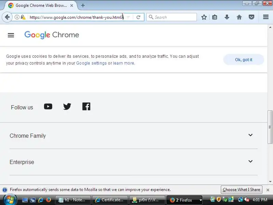Screen dimensions: 273x205
Task: Click the scrollbar up arrow
Action: pos(270,27)
